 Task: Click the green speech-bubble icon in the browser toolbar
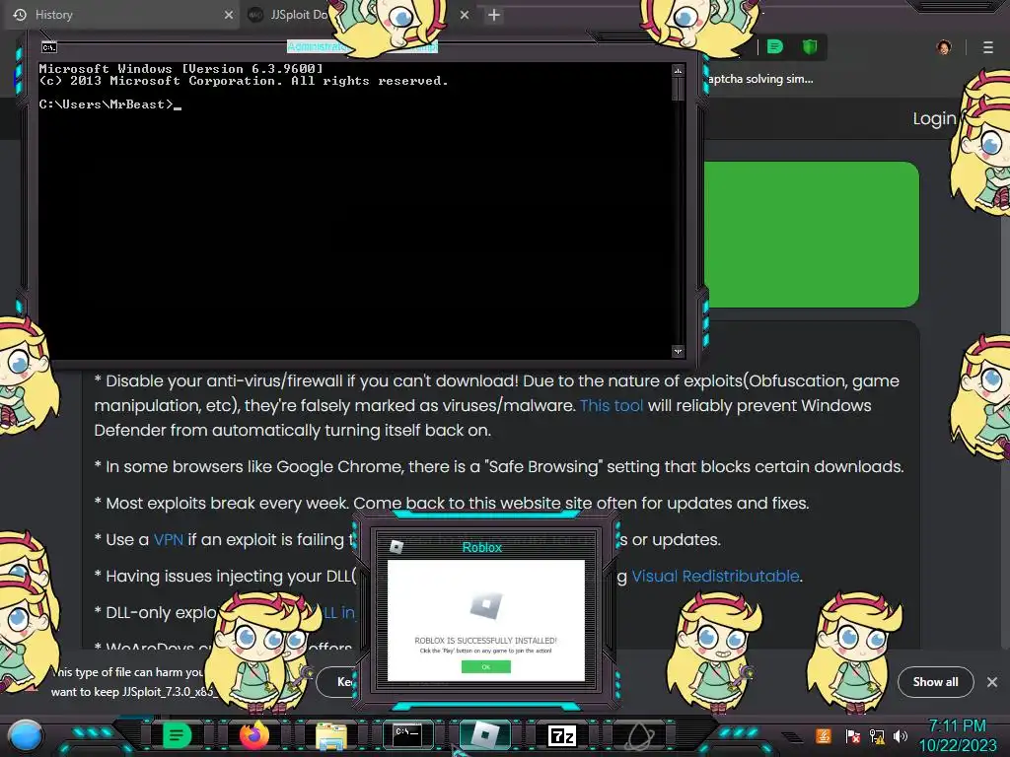pyautogui.click(x=775, y=46)
